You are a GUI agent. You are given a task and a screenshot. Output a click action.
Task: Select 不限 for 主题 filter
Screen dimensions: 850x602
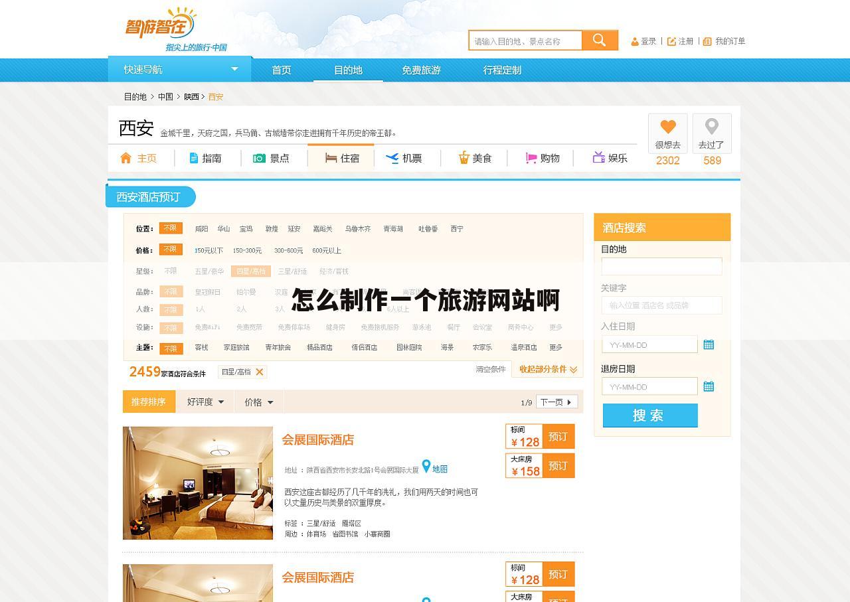coord(171,348)
